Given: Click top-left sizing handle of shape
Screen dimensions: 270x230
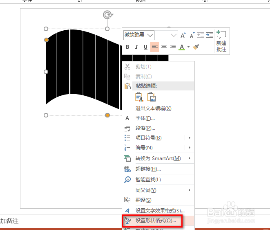Looking at the screenshot, I should click(x=46, y=29).
